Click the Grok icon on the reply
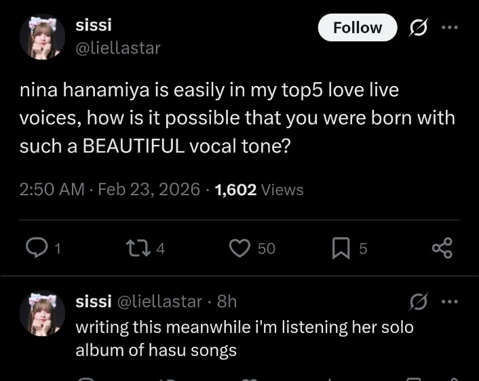The width and height of the screenshot is (479, 381). click(420, 302)
